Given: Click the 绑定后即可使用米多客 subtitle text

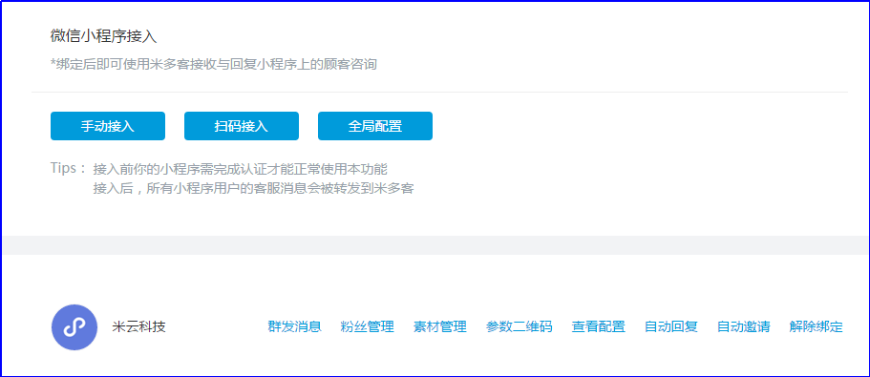Looking at the screenshot, I should (x=214, y=64).
